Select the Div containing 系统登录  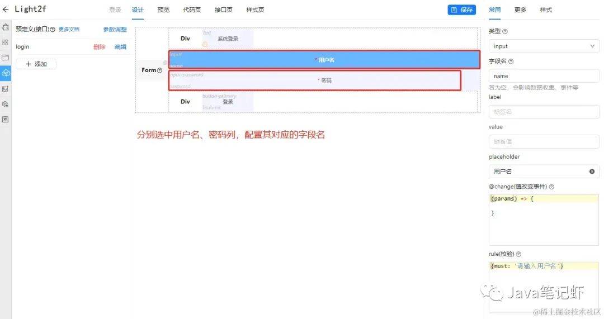tap(185, 39)
